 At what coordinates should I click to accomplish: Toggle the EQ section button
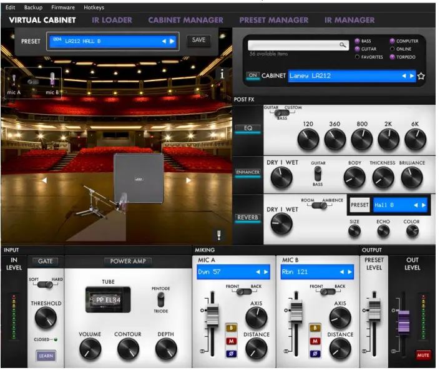[x=248, y=128]
